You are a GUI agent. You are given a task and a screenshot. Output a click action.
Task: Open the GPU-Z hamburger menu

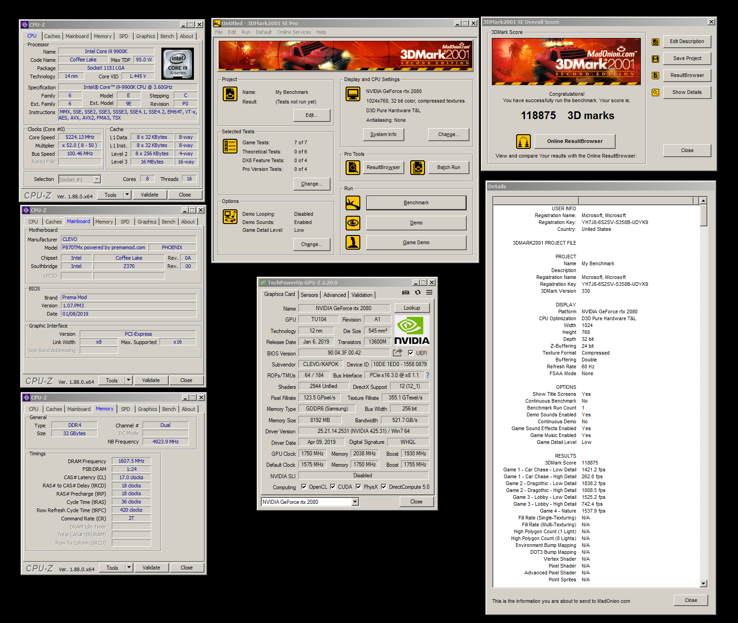pos(430,292)
